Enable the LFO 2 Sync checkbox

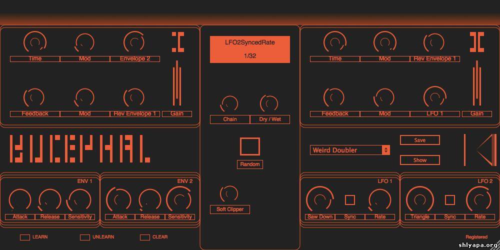point(450,200)
